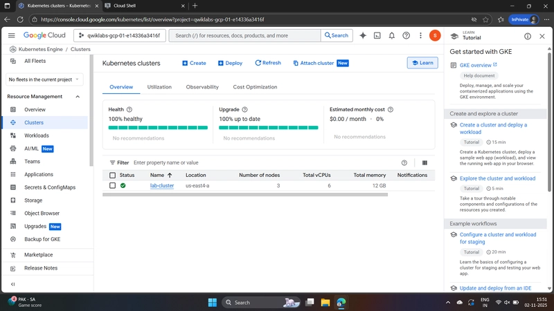Click the column display options icon

tap(425, 162)
